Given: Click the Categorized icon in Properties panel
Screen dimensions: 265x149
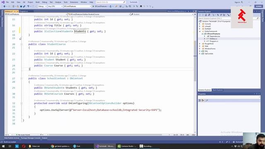Looking at the screenshot, I should point(200,101).
